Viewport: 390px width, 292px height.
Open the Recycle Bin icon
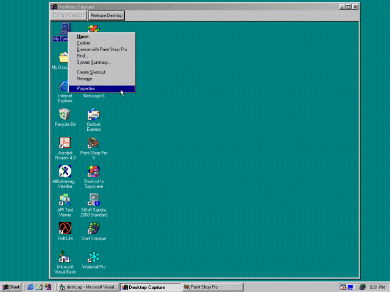point(65,114)
